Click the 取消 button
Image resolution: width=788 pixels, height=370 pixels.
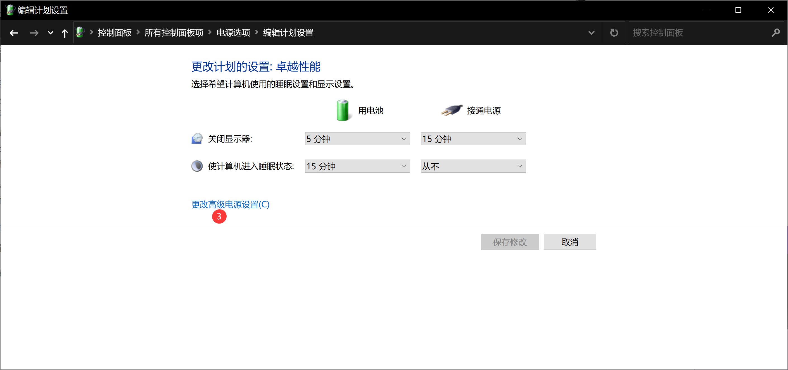click(569, 242)
